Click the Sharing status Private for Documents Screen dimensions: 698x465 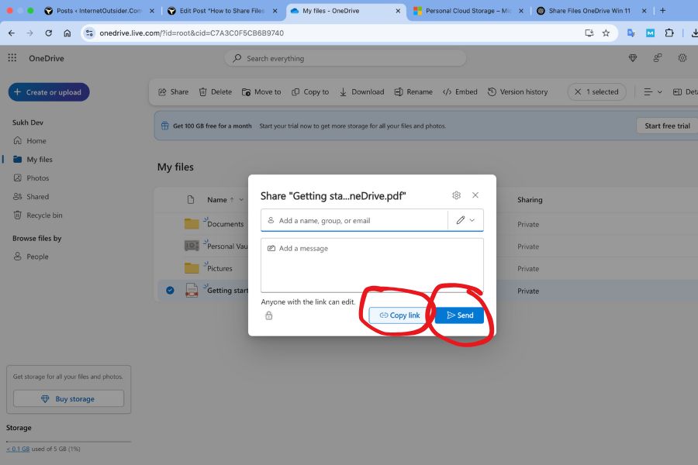(x=528, y=224)
